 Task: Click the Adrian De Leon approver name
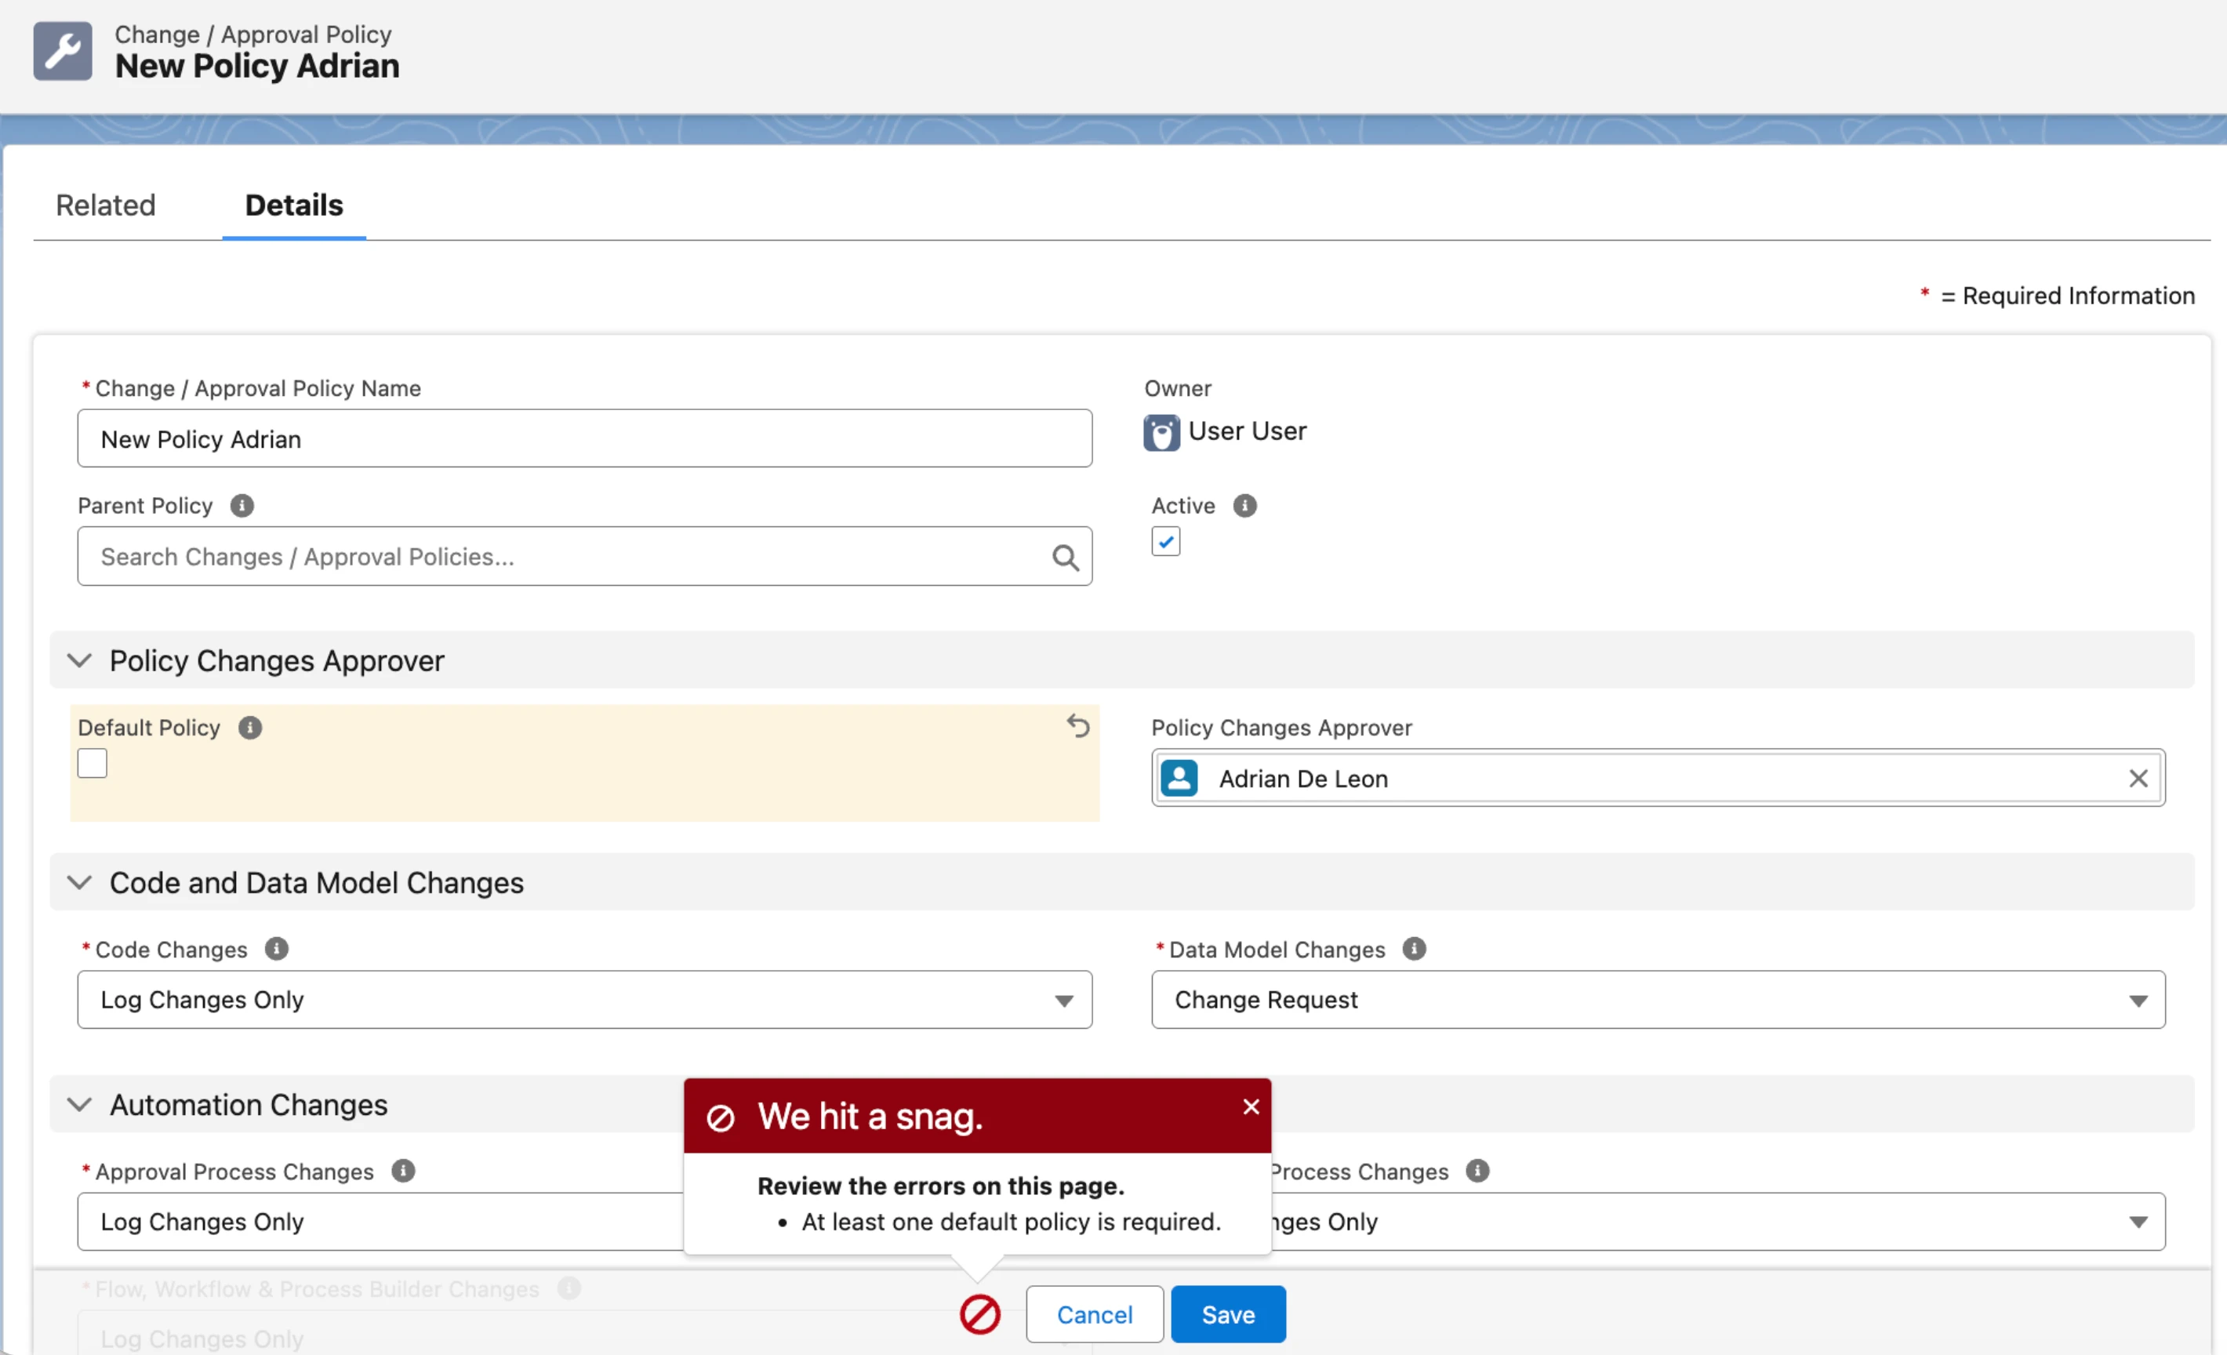(x=1303, y=779)
